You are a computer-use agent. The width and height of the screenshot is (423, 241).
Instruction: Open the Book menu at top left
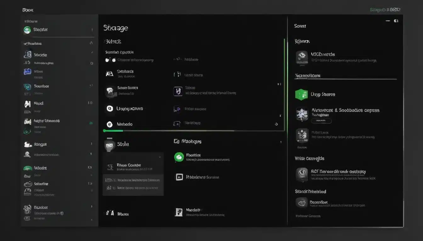28,10
